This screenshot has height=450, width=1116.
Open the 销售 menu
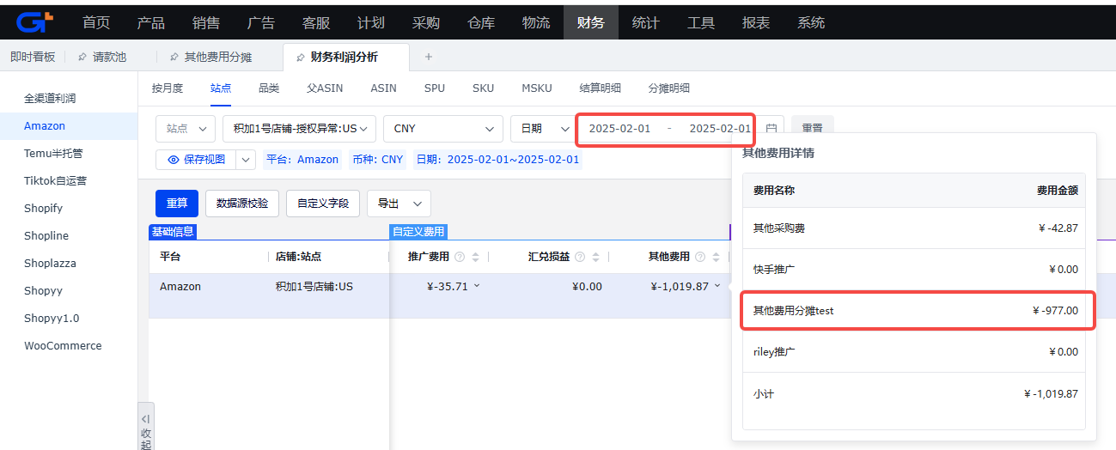[206, 22]
